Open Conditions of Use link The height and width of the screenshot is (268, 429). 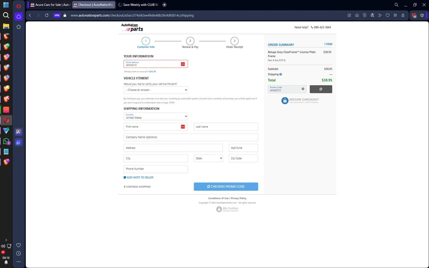(x=218, y=198)
